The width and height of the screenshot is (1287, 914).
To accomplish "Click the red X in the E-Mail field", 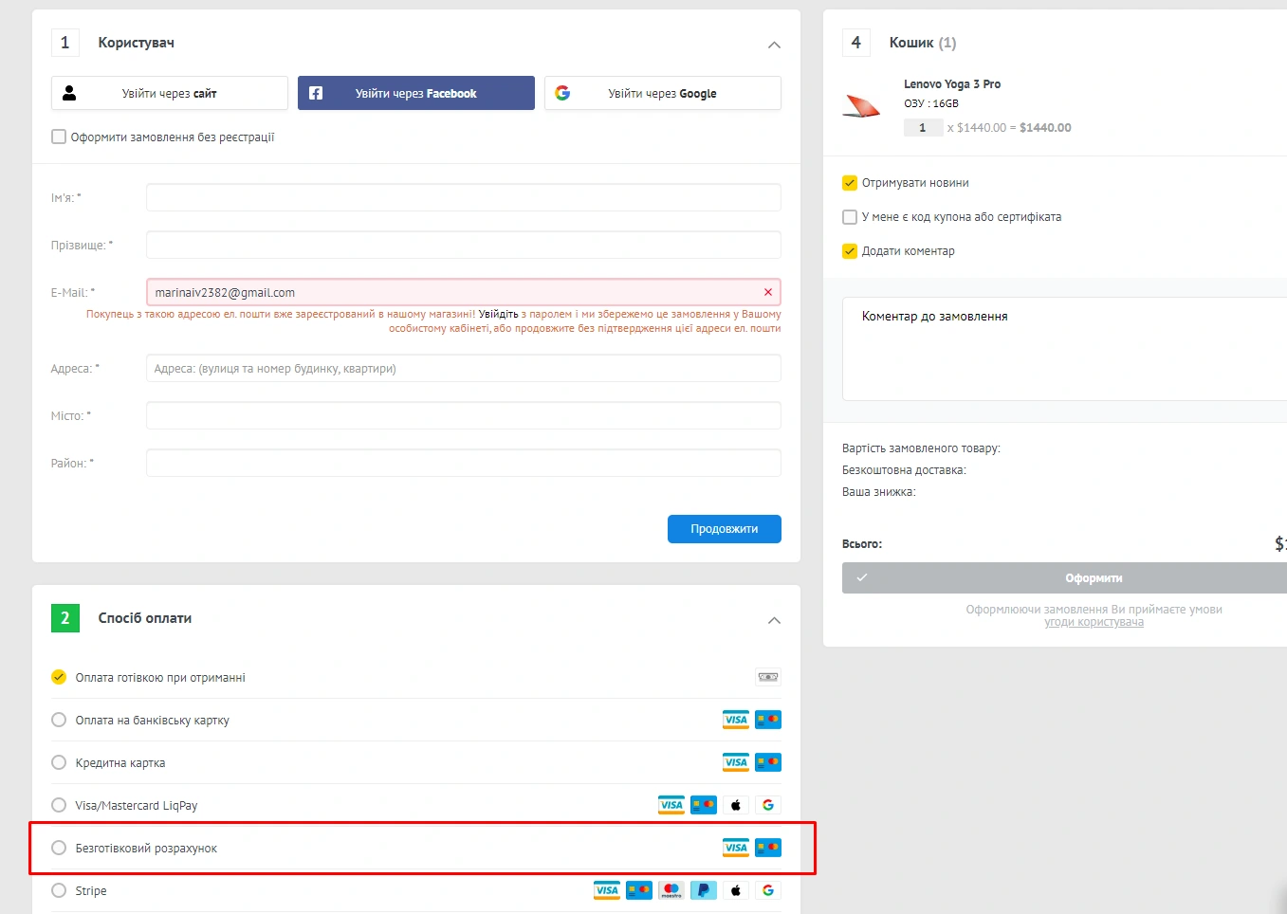I will click(x=767, y=292).
